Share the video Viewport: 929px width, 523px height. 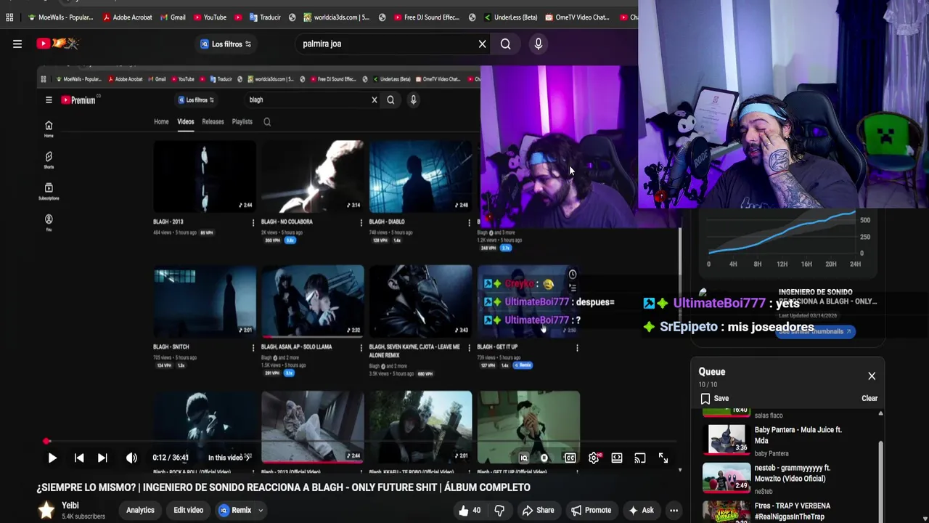tap(539, 510)
